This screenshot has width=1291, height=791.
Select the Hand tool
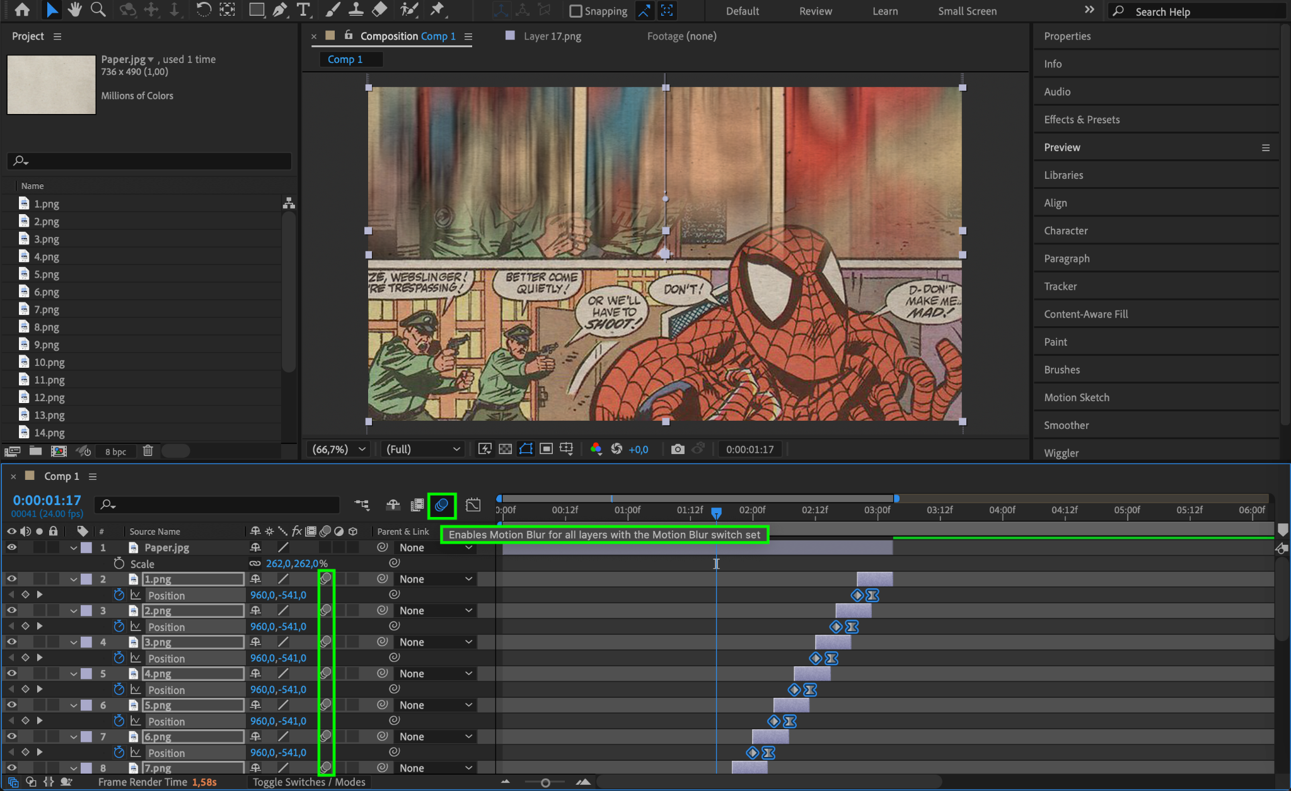(75, 9)
